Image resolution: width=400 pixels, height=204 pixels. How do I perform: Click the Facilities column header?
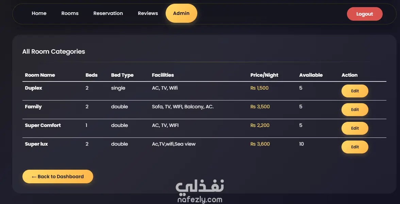(163, 75)
